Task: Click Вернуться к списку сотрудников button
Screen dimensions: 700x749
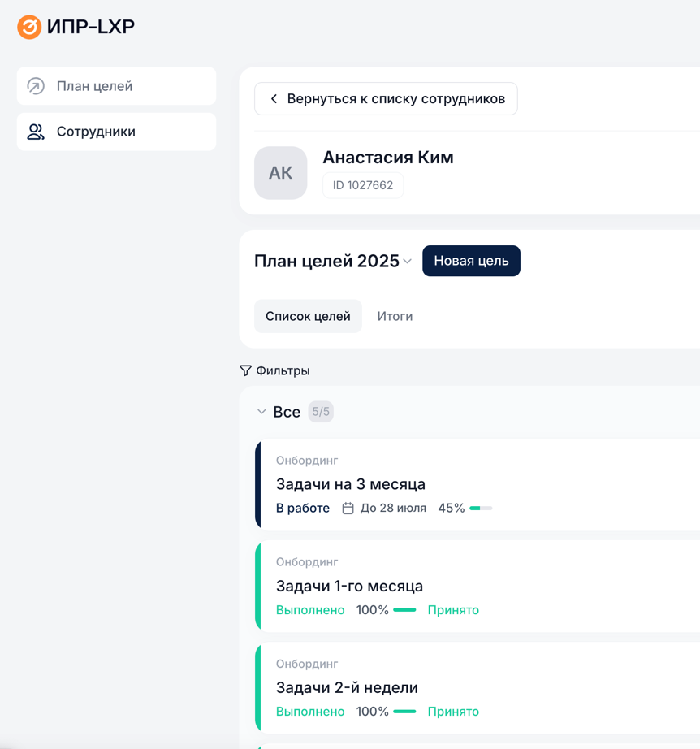Action: pyautogui.click(x=386, y=99)
